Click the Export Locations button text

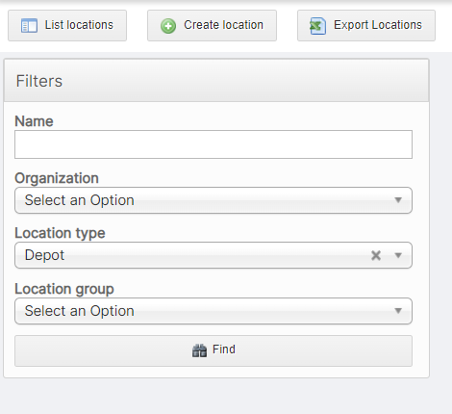378,25
